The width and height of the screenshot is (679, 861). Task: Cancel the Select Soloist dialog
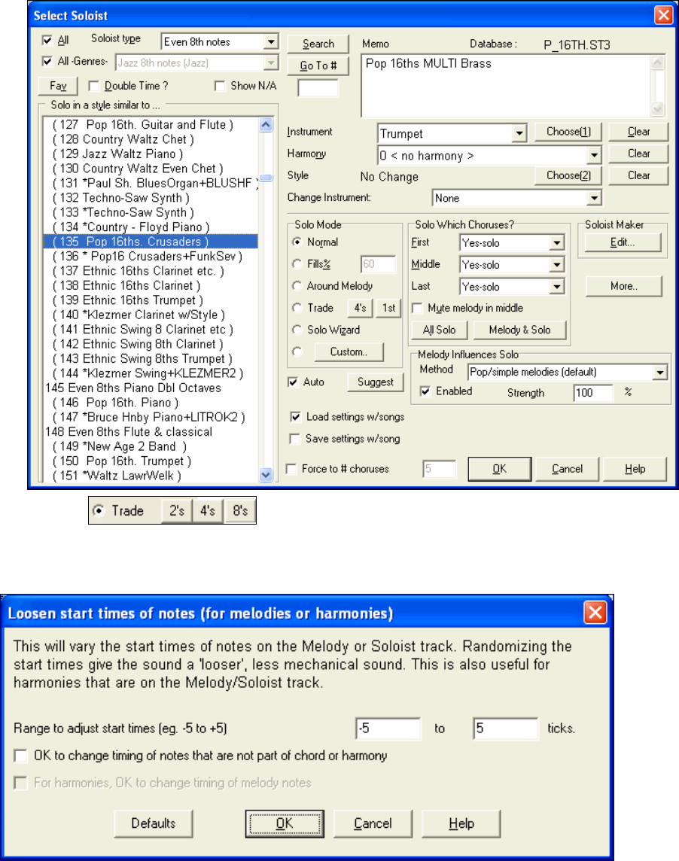567,469
